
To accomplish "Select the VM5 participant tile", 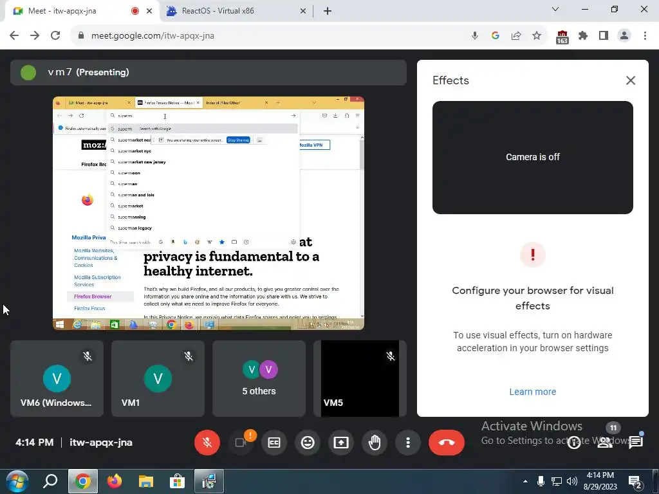I will click(360, 378).
